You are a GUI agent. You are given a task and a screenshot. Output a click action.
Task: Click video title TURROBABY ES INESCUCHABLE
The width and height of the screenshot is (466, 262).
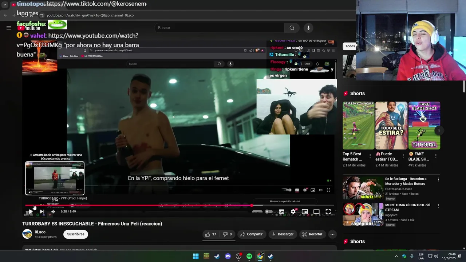(92, 224)
